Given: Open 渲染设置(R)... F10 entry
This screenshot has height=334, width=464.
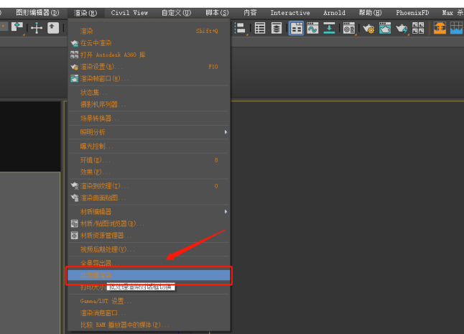Looking at the screenshot, I should (x=149, y=67).
